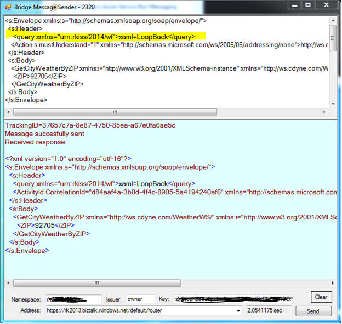Viewport: 342px width, 324px height.
Task: Minimize the Bridge Message Sender window
Action: [x=295, y=5]
